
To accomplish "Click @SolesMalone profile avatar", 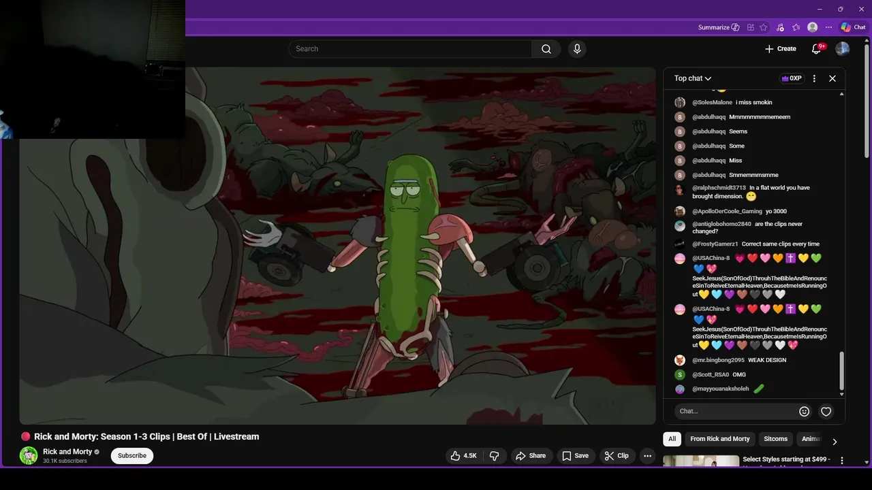I will pyautogui.click(x=679, y=103).
